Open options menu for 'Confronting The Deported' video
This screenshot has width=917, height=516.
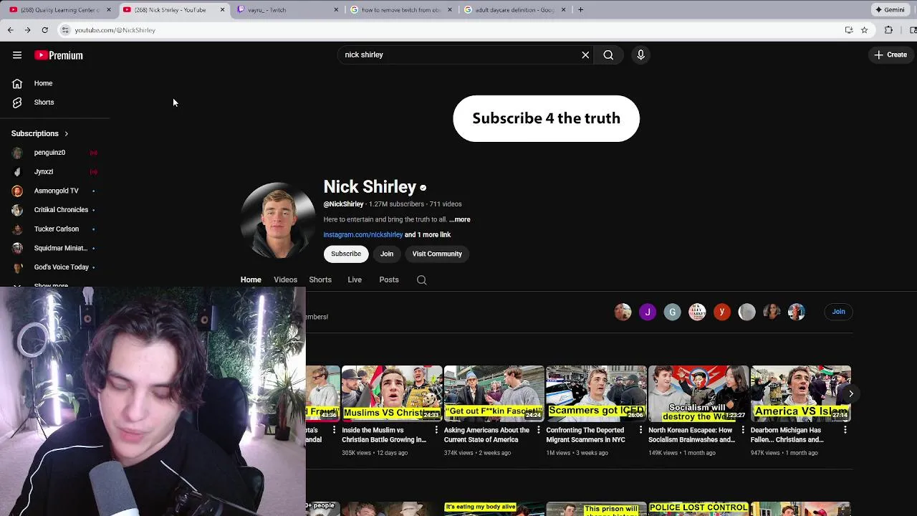tap(640, 430)
